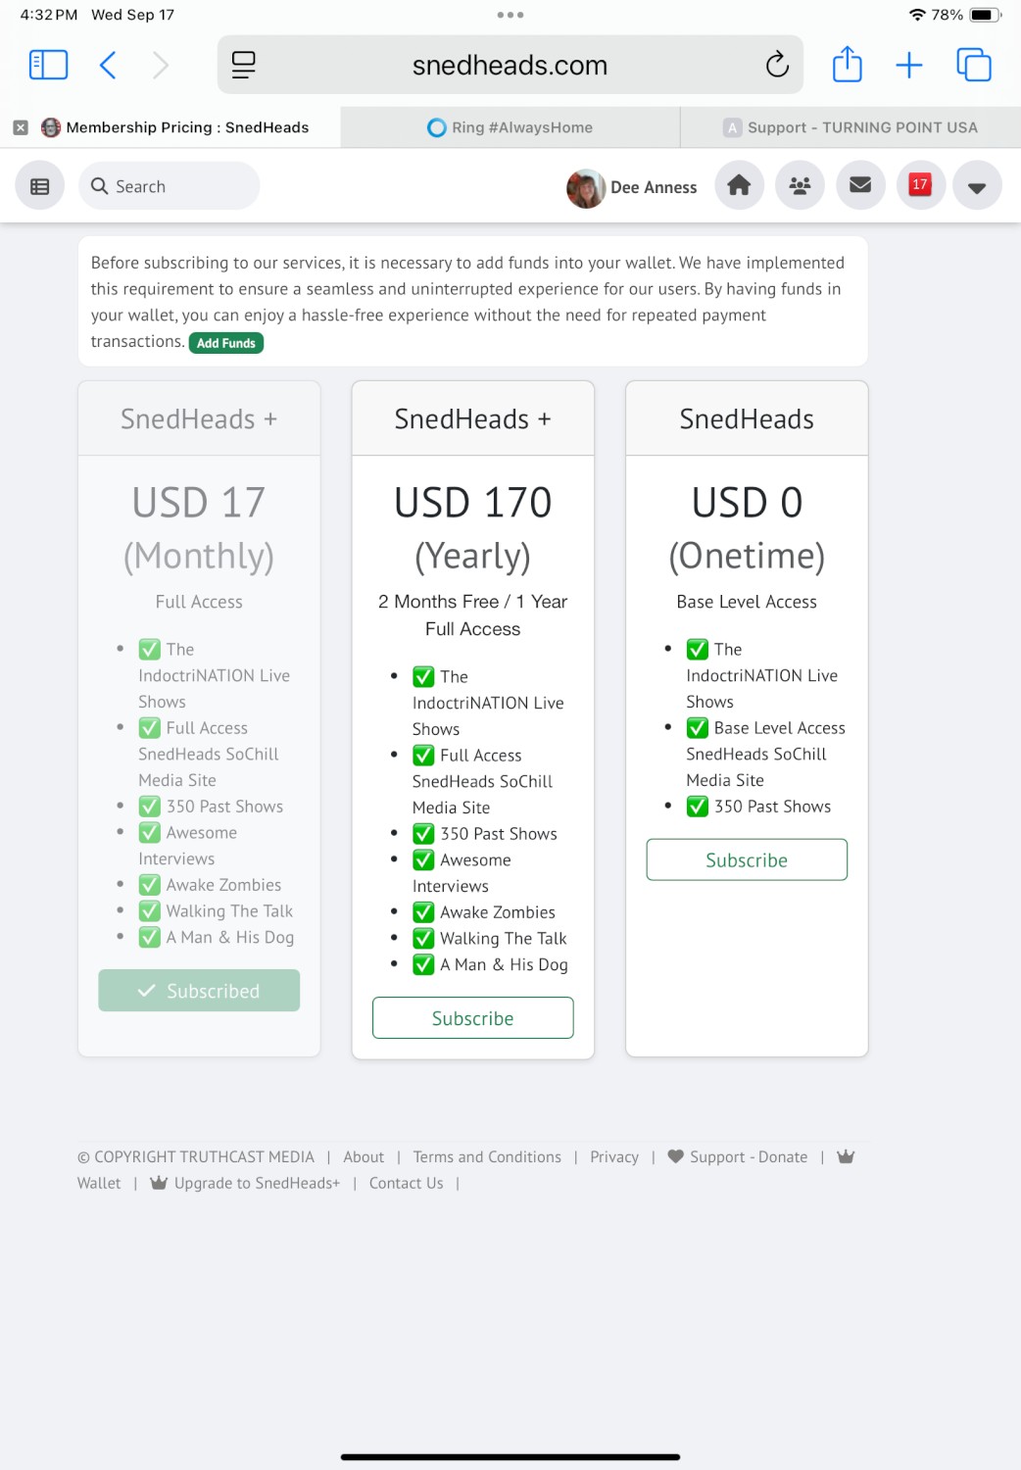Open the page format menu in address bar
This screenshot has width=1021, height=1470.
(x=244, y=66)
